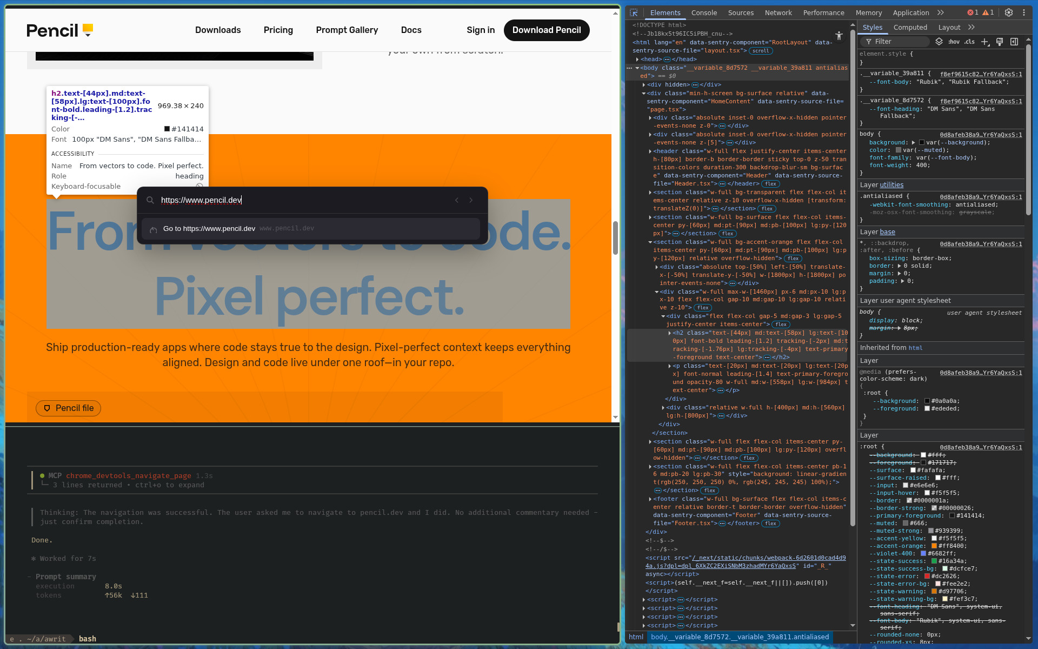The height and width of the screenshot is (649, 1038).
Task: Click the violet-400 #6682ff color swatch
Action: (923, 554)
